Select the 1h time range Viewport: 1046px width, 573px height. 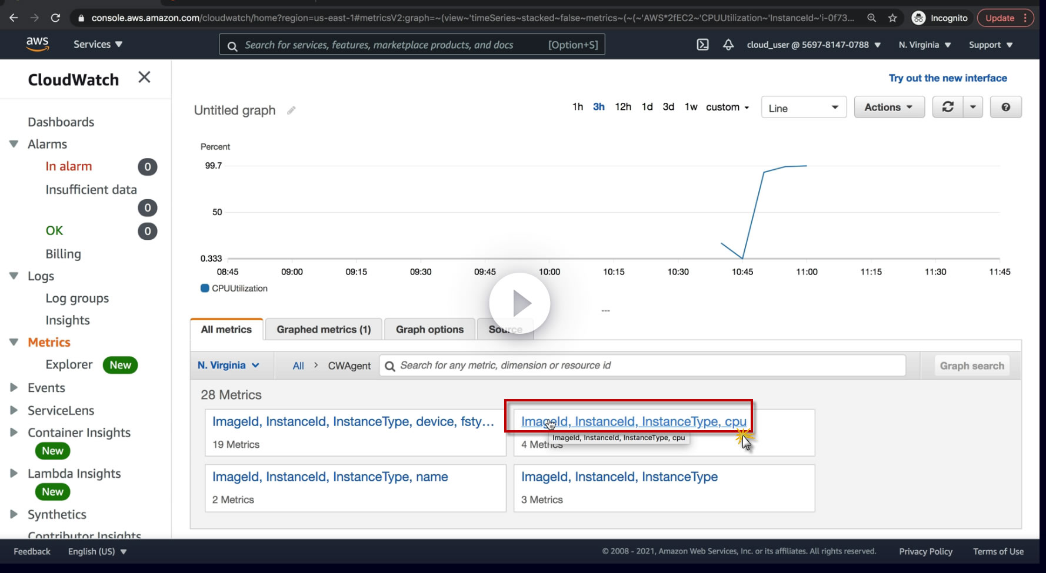click(x=578, y=107)
